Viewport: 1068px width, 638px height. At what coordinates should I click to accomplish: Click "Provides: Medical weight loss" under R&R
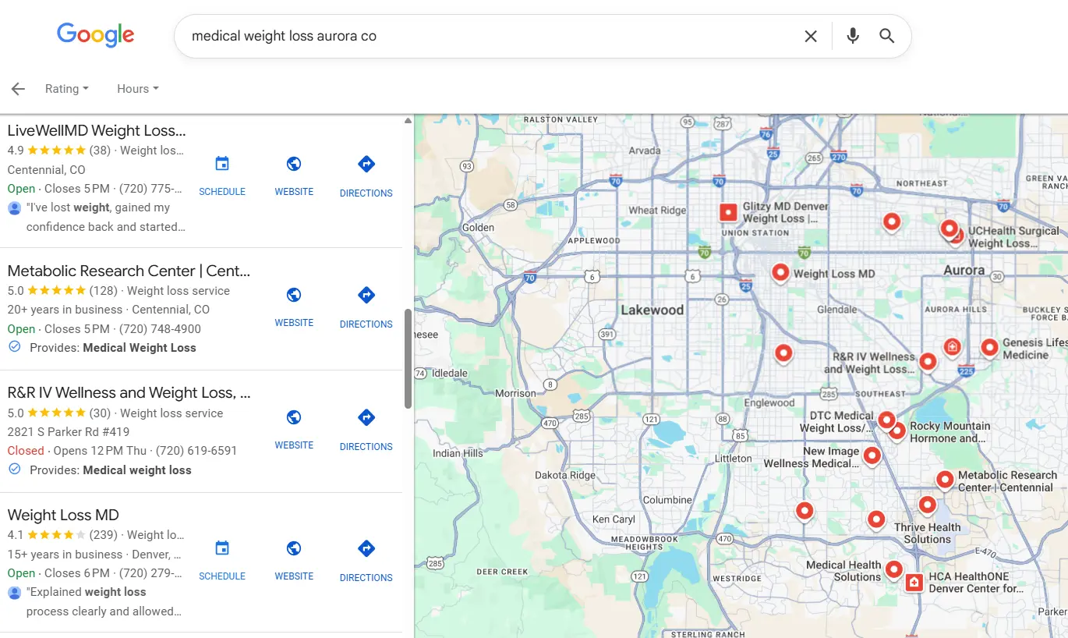[110, 470]
